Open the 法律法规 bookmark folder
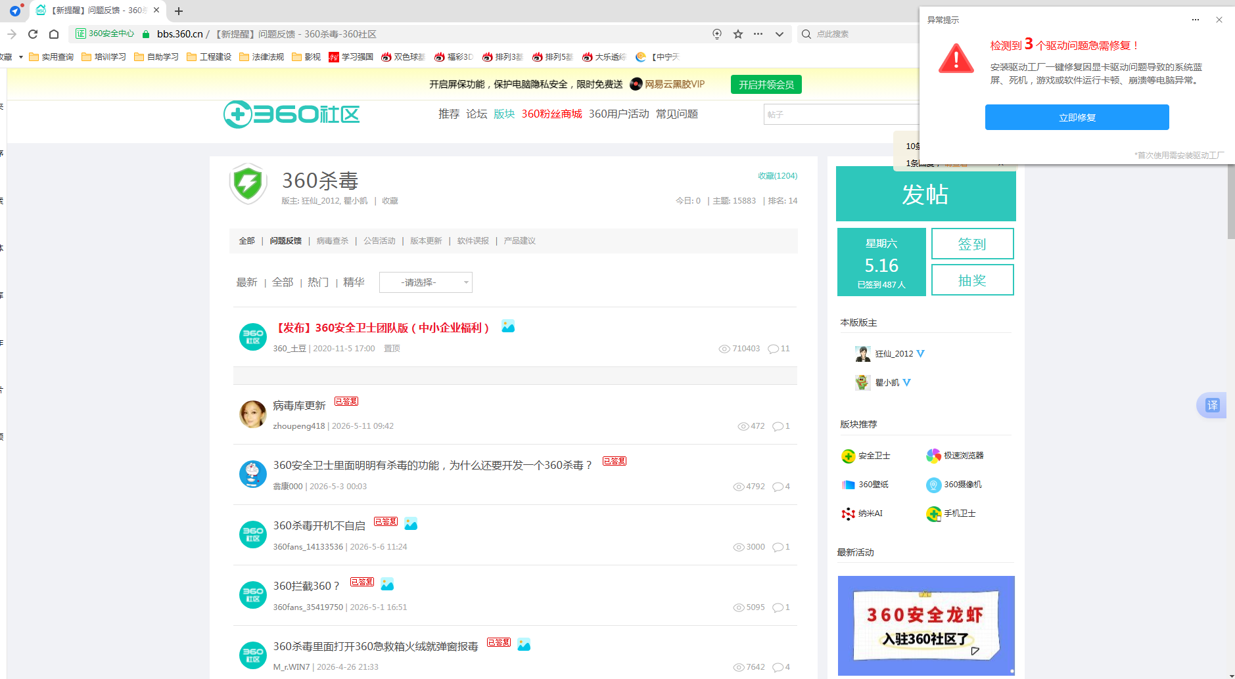Screen dimensions: 1235x679 262,57
